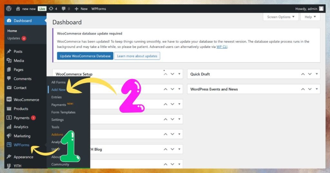Open the comments bubble icon in admin bar
The image size is (330, 173).
(63, 9)
